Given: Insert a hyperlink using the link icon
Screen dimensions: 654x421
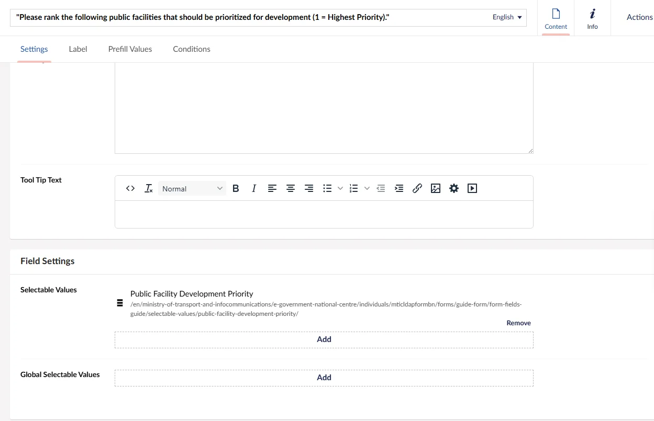Looking at the screenshot, I should pyautogui.click(x=417, y=189).
